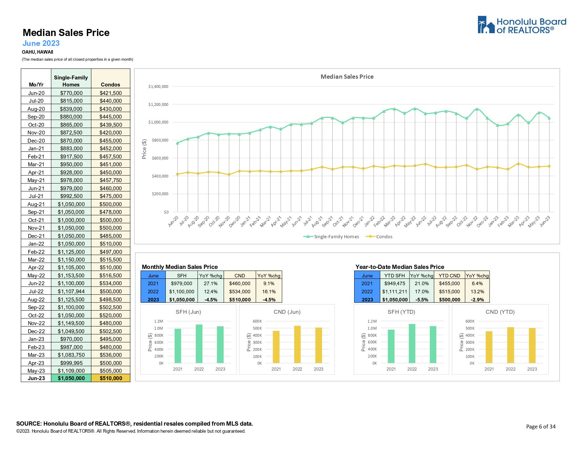This screenshot has width=582, height=450.
Task: Click the May-22 row value $1,153,500
Action: pos(71,275)
